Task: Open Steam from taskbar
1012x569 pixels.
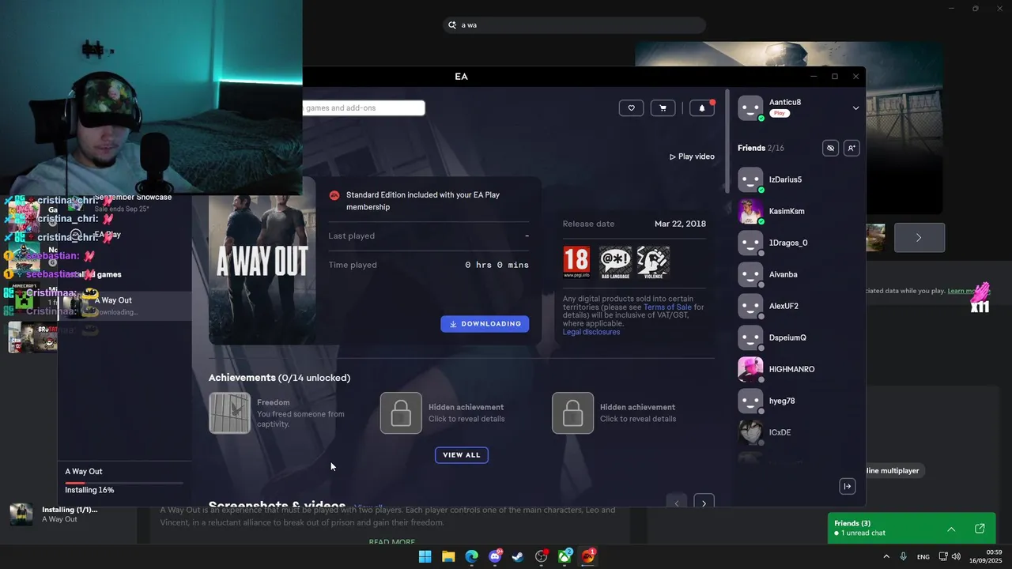Action: (518, 556)
